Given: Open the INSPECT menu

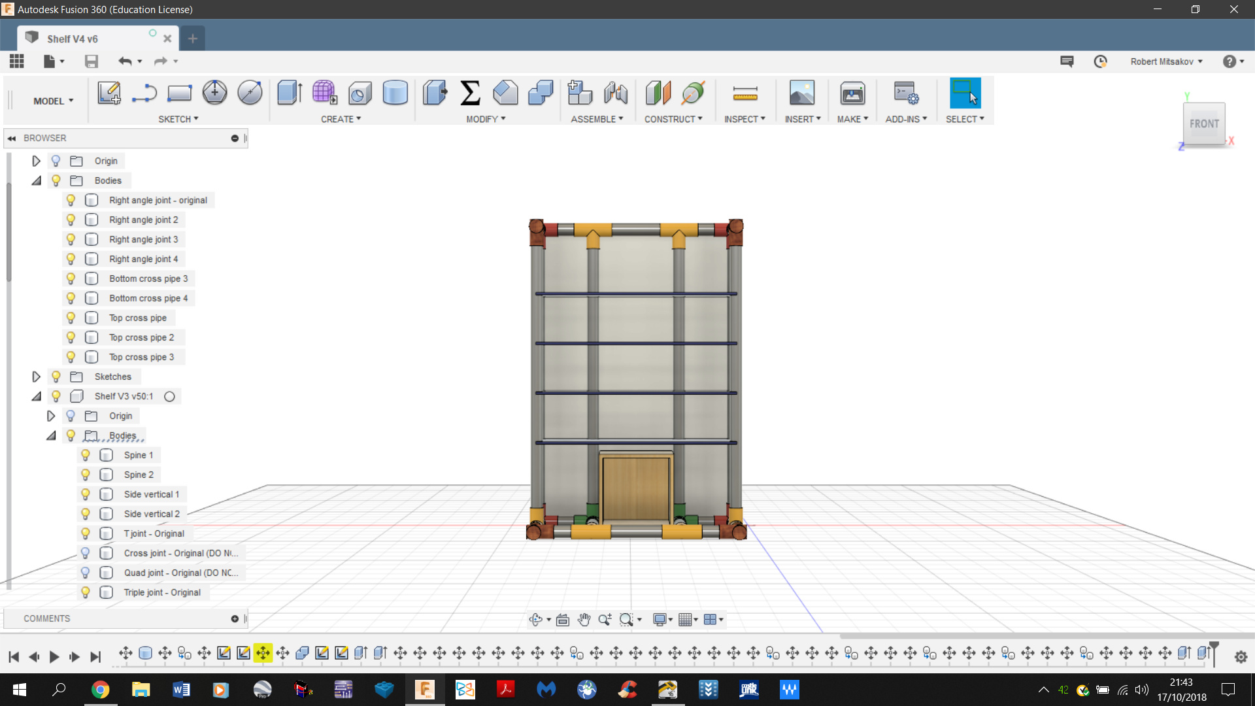Looking at the screenshot, I should coord(745,119).
